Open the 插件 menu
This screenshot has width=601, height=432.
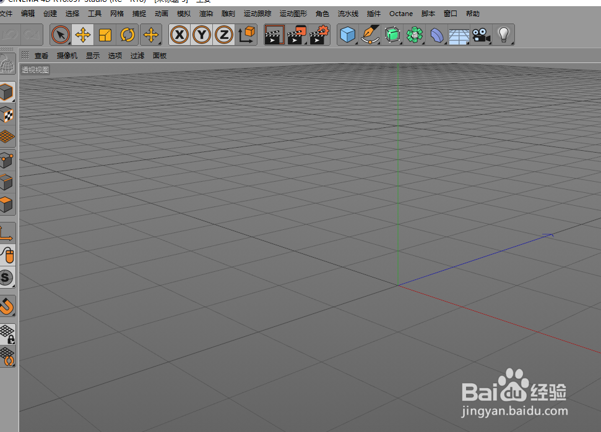[x=373, y=14]
